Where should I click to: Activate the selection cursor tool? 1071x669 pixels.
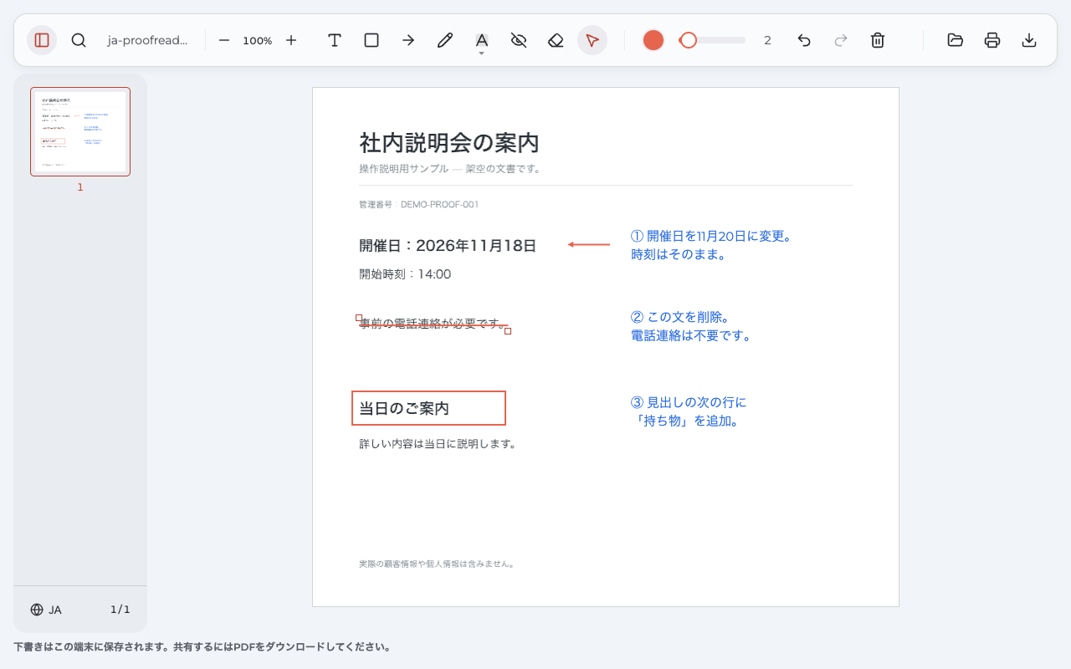(x=592, y=40)
